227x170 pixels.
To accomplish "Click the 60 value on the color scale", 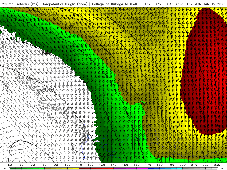I will (x=21, y=165).
